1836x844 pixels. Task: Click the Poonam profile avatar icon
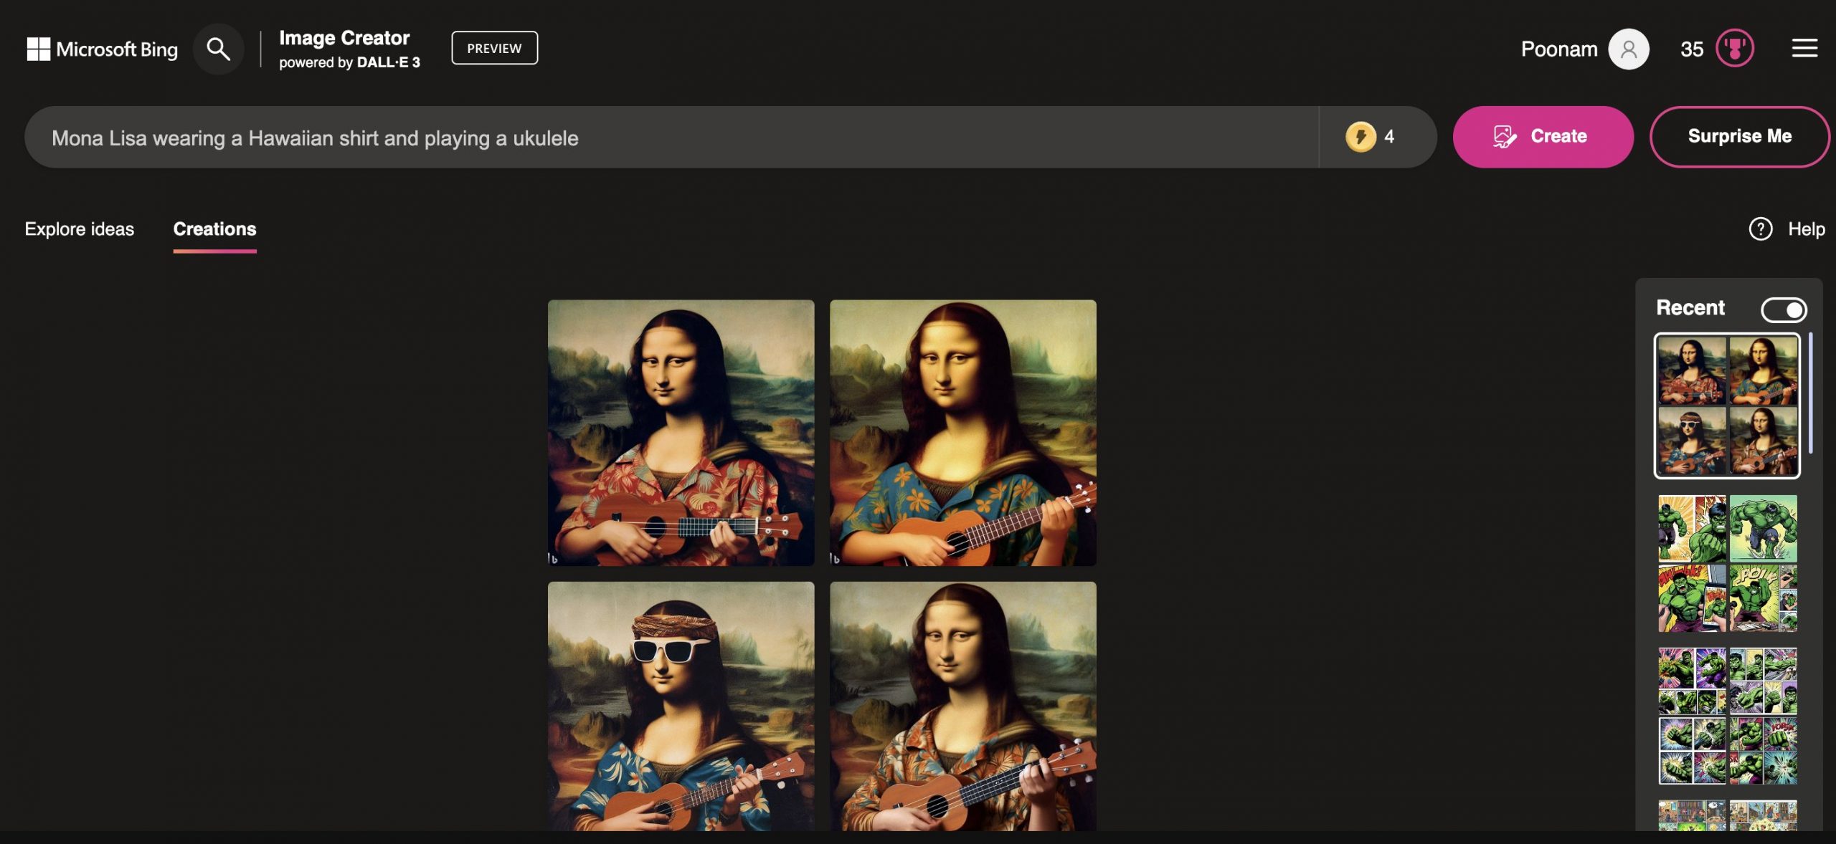(1628, 49)
